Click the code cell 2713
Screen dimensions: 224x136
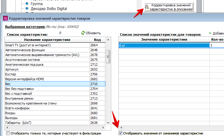(x=97, y=98)
